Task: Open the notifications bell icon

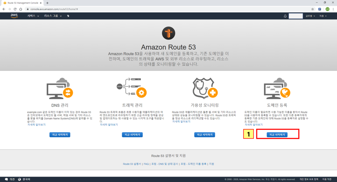Action: pos(285,16)
